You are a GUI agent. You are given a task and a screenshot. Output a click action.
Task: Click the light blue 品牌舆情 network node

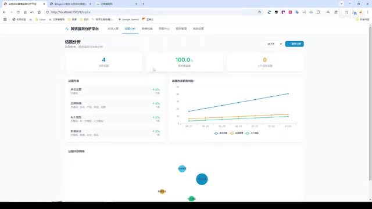[x=182, y=168]
